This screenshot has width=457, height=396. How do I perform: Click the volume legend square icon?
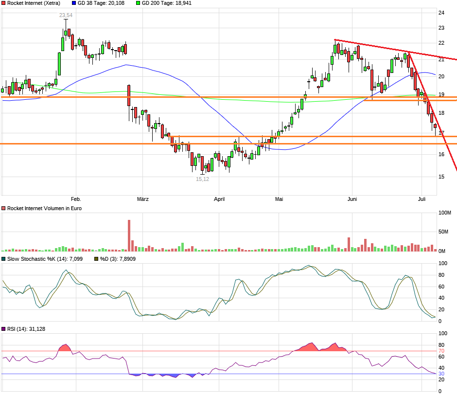click(x=4, y=208)
